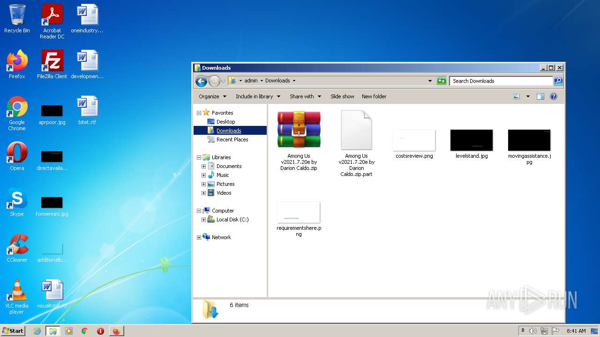Open the Include in library dropdown

pos(258,96)
